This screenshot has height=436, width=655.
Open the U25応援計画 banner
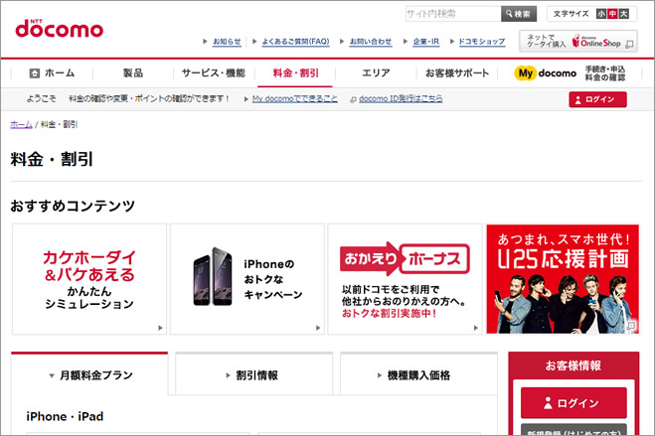pyautogui.click(x=563, y=279)
